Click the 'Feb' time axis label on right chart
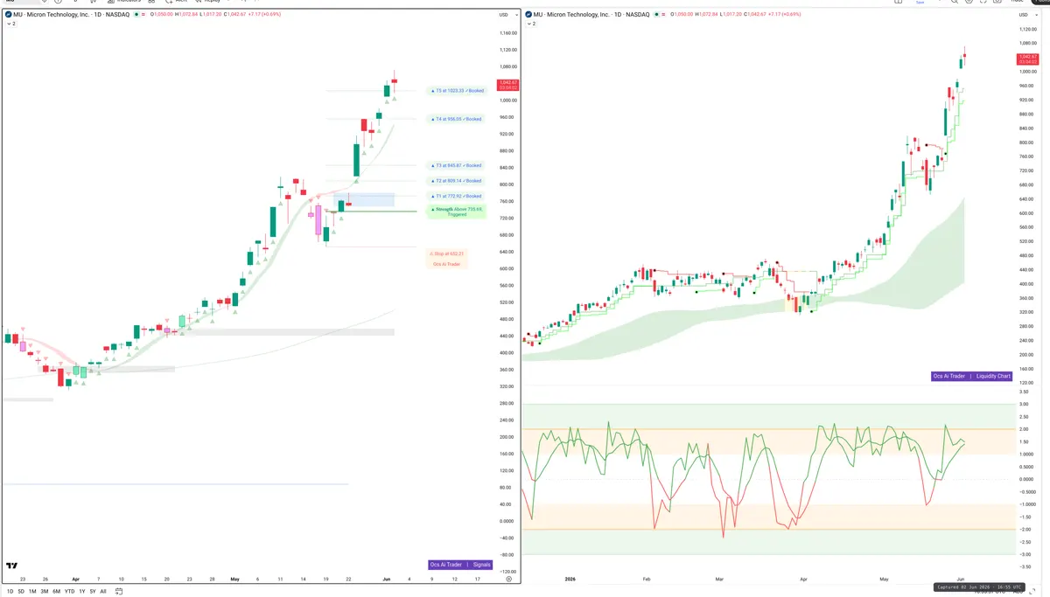 pos(646,579)
